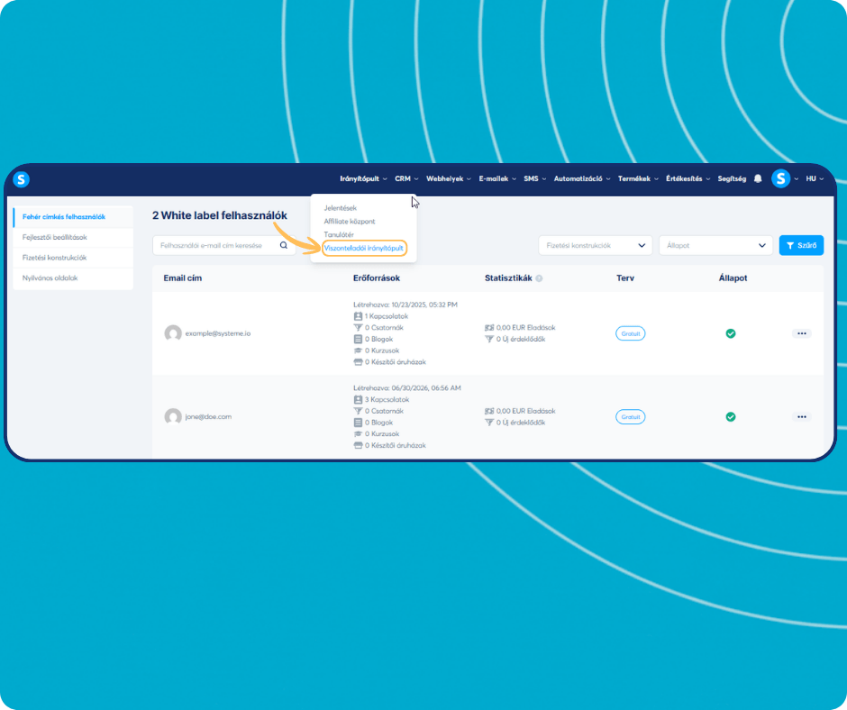Open three-dot menu for jone@doe.com

[x=802, y=416]
